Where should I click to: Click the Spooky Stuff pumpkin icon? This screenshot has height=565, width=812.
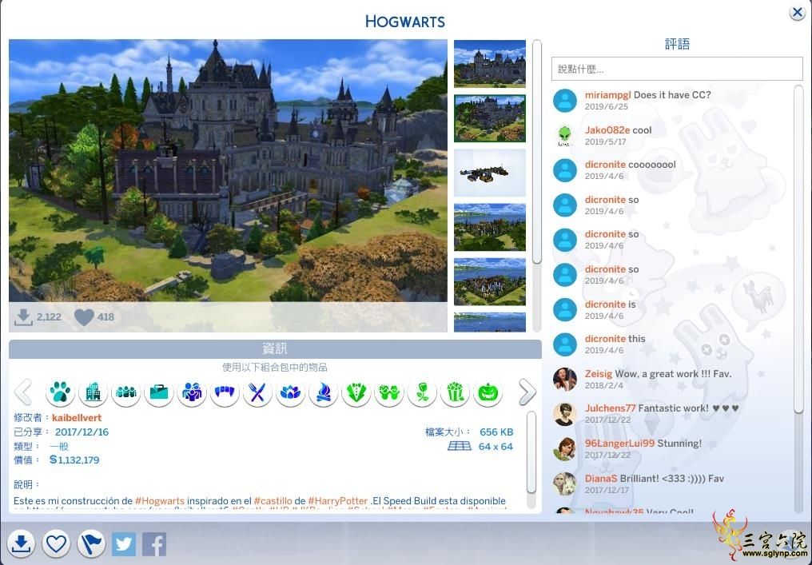(x=488, y=392)
